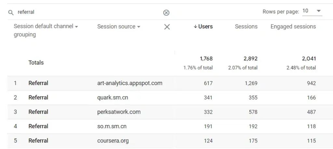This screenshot has height=149, width=333.
Task: Sort by the Sessions column
Action: pyautogui.click(x=246, y=27)
